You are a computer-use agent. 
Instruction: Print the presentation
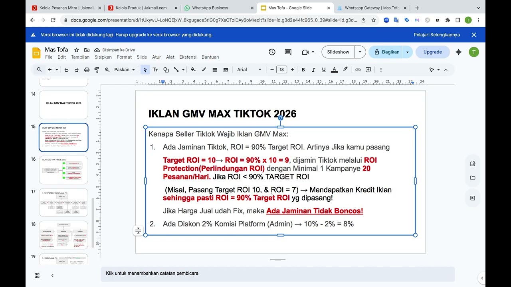(87, 70)
